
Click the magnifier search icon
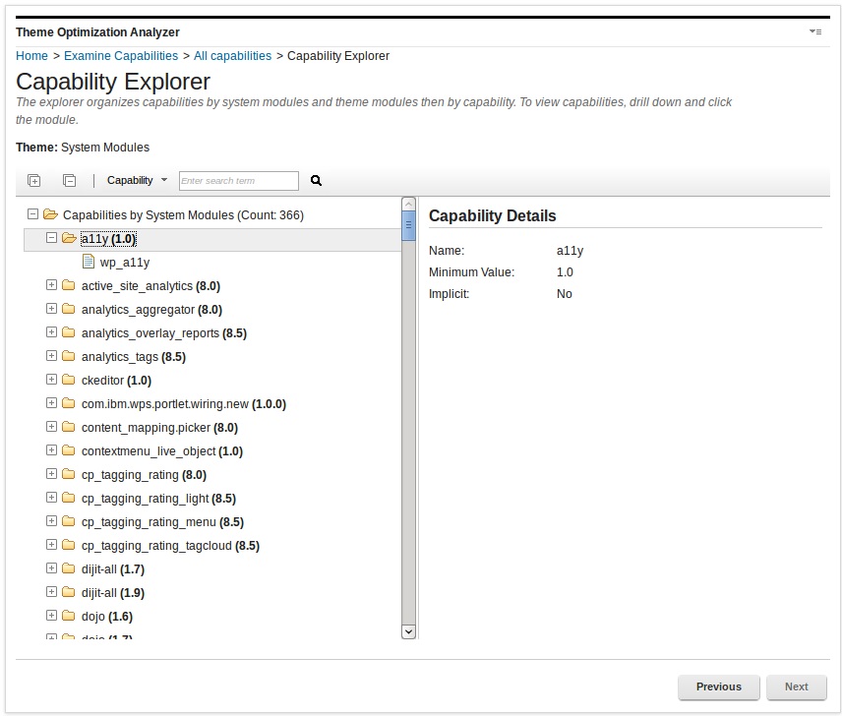click(x=317, y=181)
